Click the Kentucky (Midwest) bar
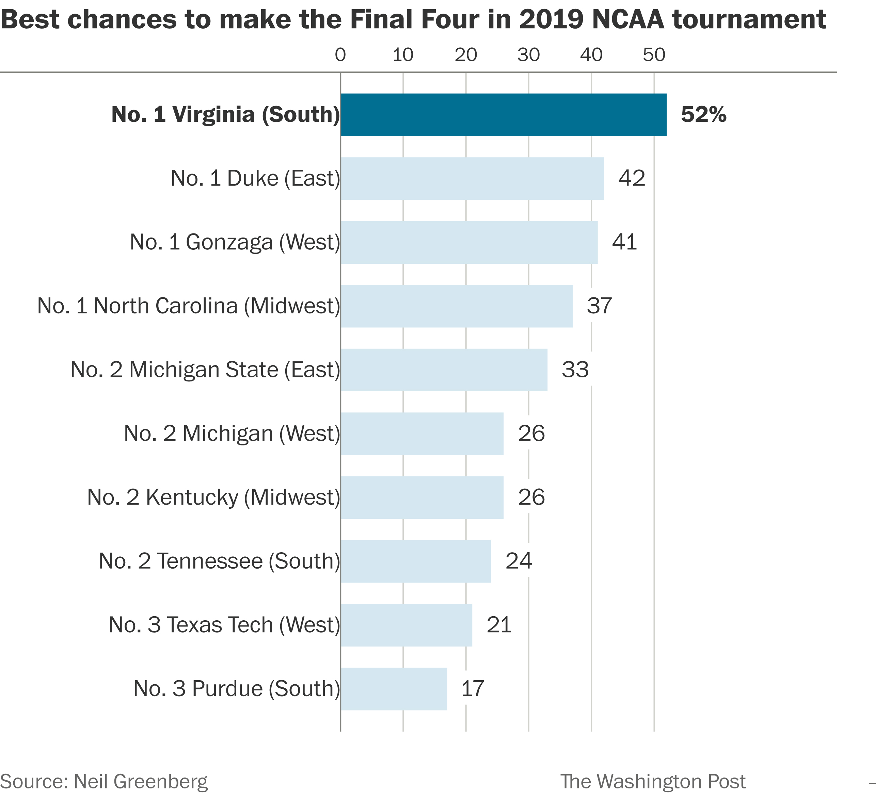876x801 pixels. click(x=422, y=497)
